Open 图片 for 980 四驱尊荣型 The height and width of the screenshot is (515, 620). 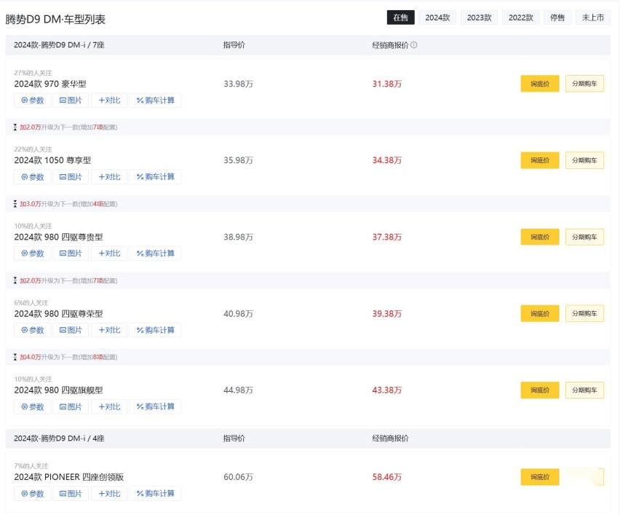(x=71, y=330)
